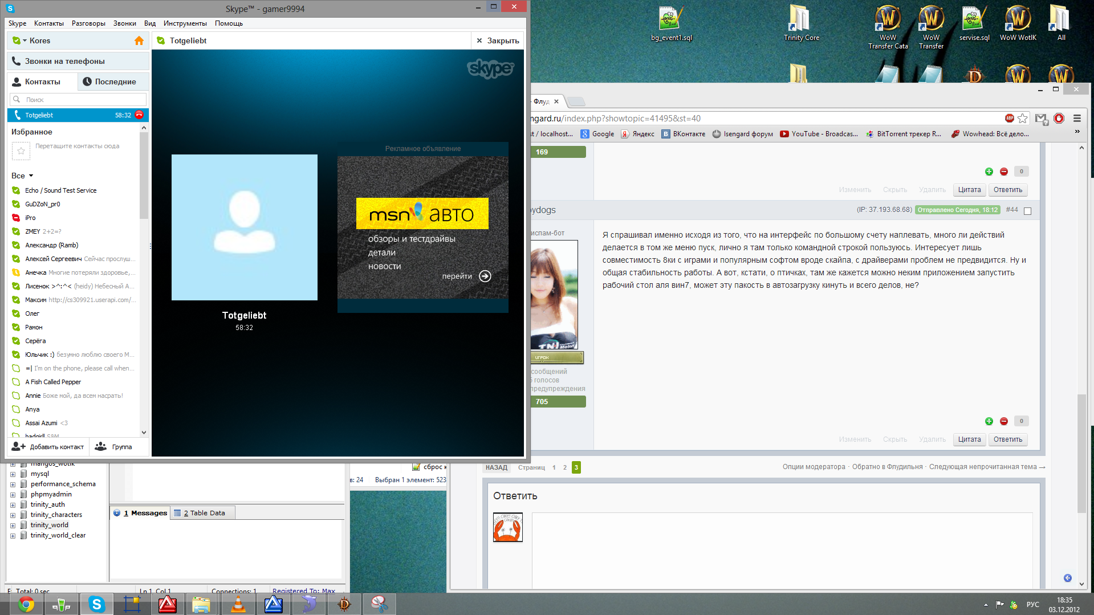The image size is (1094, 615).
Task: Click the Цитата button on post #44
Action: point(969,439)
